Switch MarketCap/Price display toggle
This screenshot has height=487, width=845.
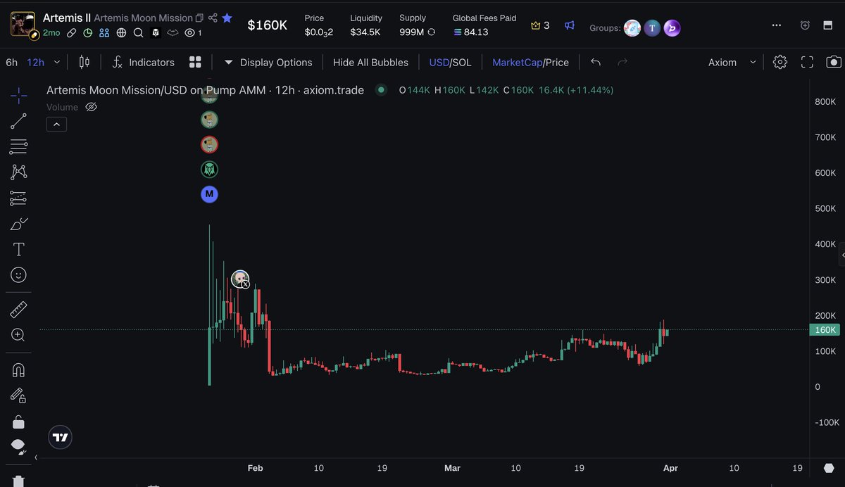click(530, 62)
